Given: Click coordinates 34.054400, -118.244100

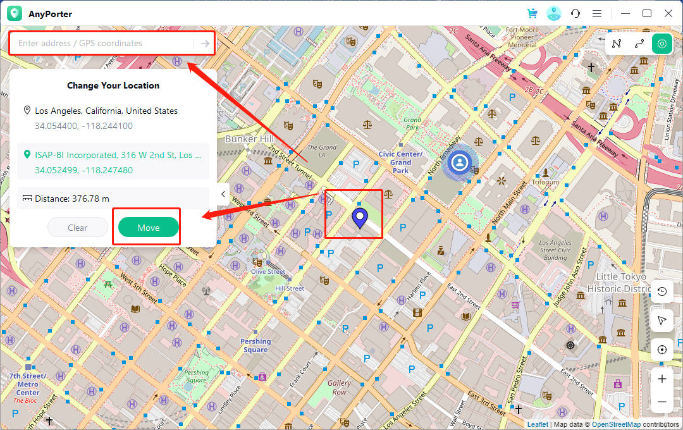Looking at the screenshot, I should point(83,126).
